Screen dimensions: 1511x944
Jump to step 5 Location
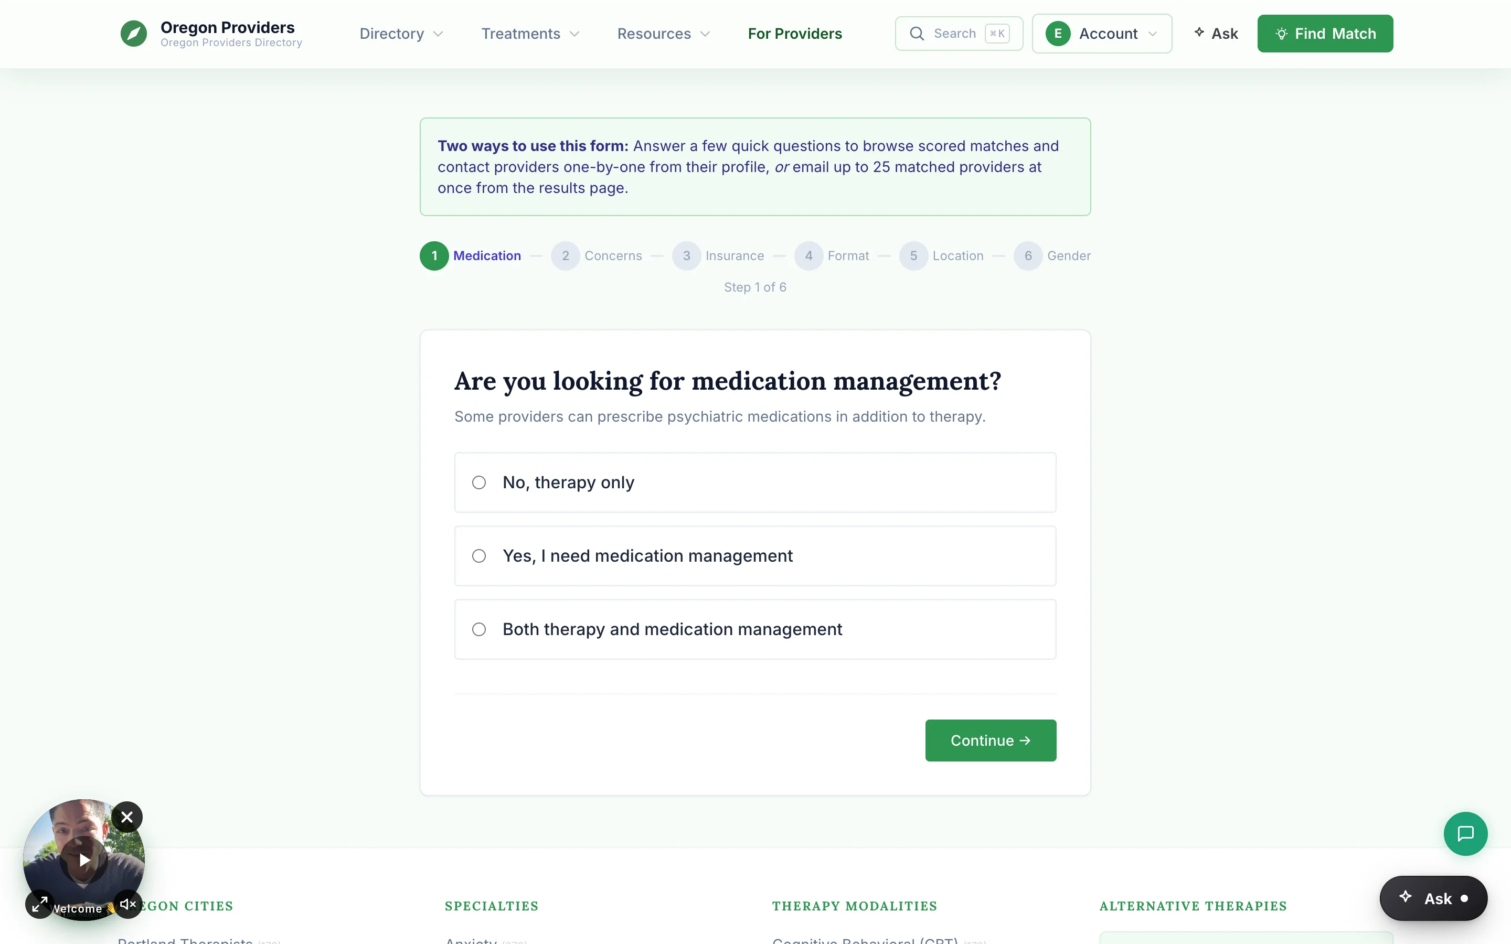click(x=942, y=256)
